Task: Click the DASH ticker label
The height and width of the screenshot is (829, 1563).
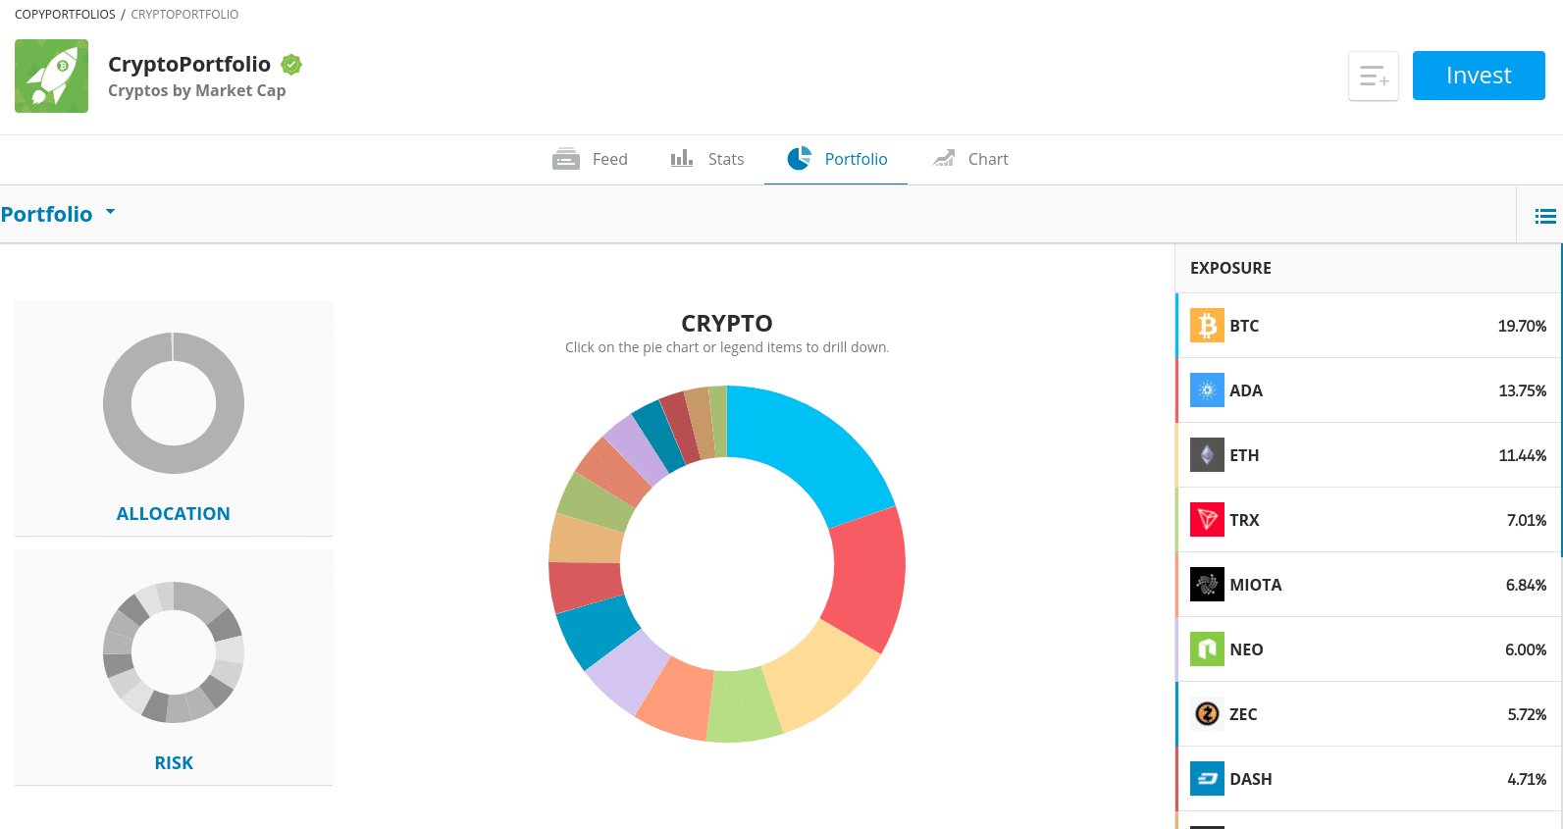Action: click(x=1251, y=779)
